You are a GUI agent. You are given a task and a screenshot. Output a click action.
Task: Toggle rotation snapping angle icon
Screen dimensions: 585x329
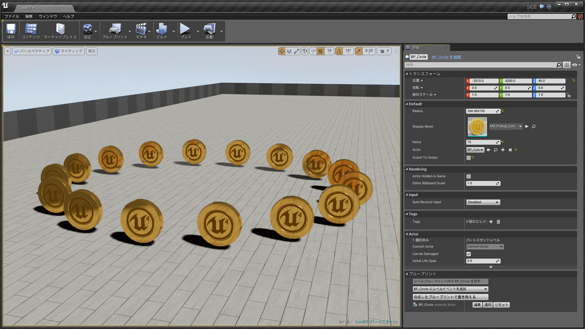pyautogui.click(x=339, y=51)
